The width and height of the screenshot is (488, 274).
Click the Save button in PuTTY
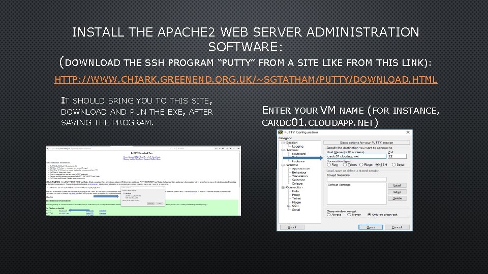[397, 192]
